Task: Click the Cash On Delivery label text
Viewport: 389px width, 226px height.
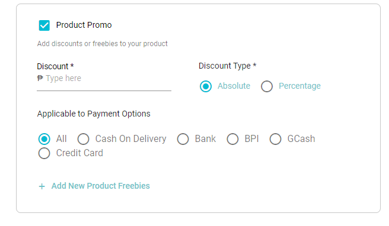Action: coord(130,139)
